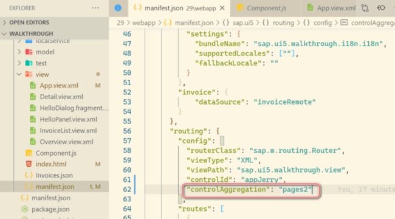
Task: Click breadcrumb segment config
Action: click(x=323, y=23)
